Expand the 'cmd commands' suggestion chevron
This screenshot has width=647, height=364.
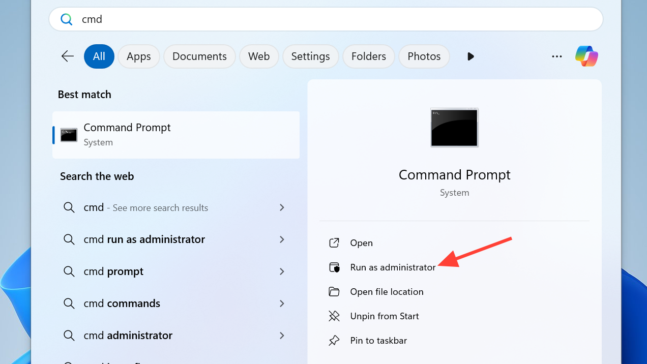282,304
